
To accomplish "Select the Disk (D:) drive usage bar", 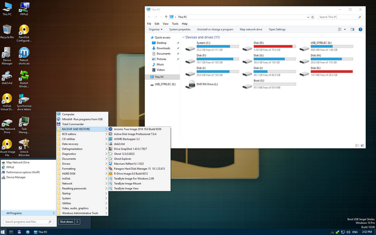I will (x=275, y=47).
